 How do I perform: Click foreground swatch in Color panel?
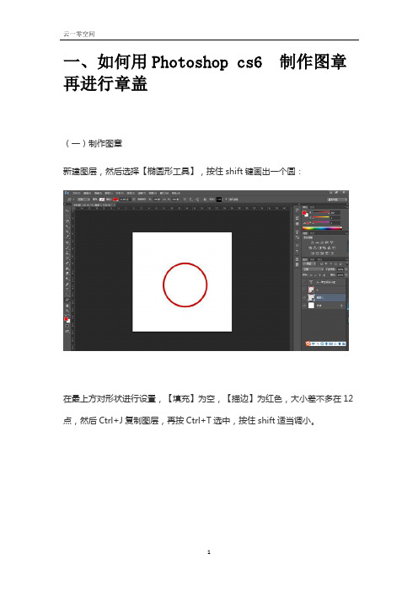click(x=304, y=213)
